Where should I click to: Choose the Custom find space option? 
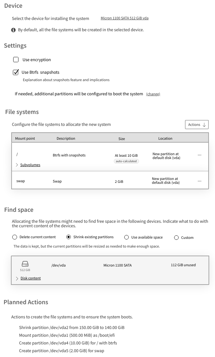[x=176, y=238]
